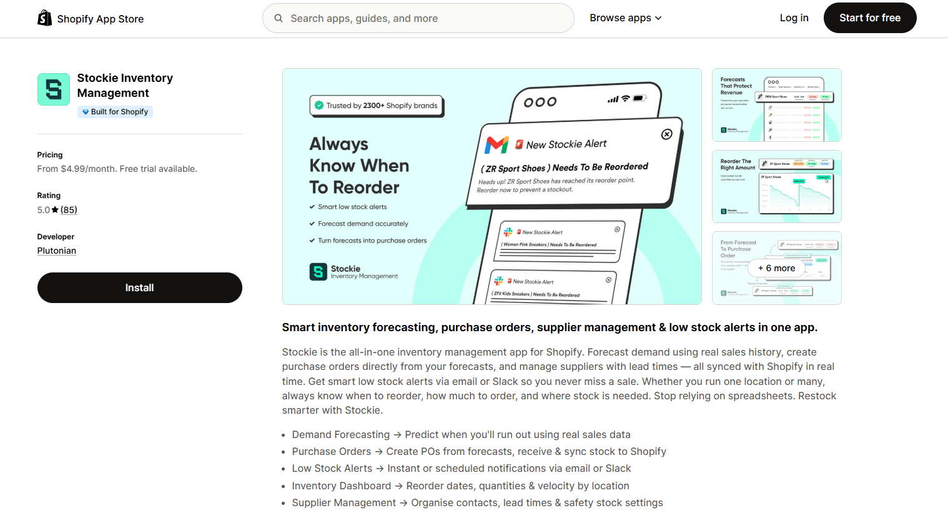
Task: Click the Demand Forecasting bullet text
Action: (462, 434)
